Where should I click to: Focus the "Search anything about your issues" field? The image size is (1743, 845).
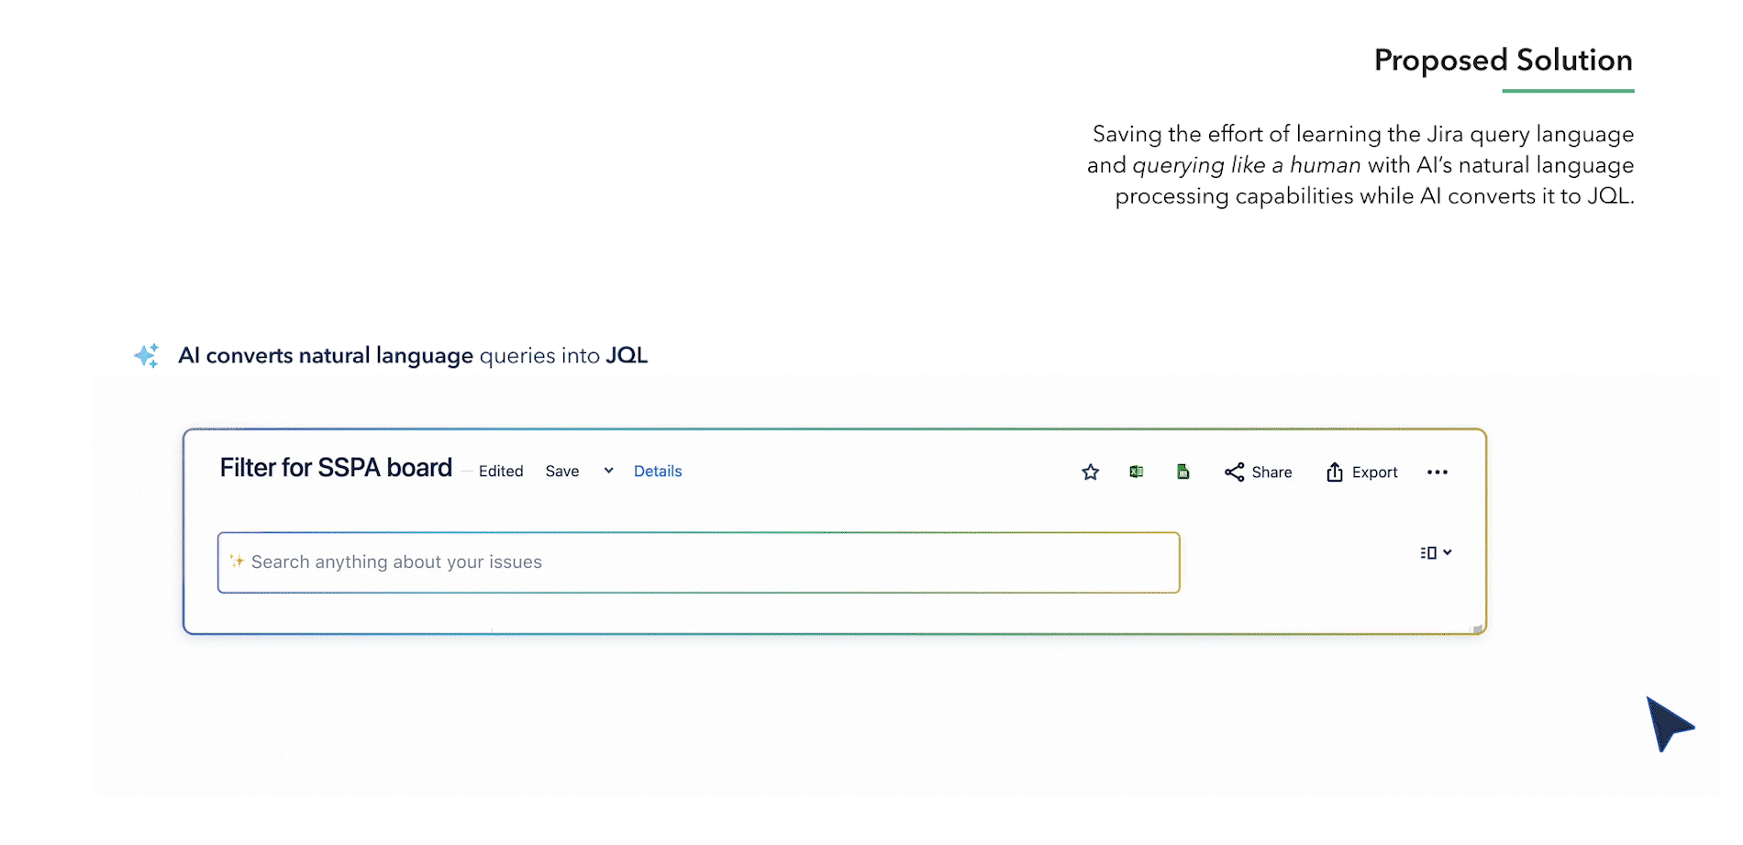[697, 562]
